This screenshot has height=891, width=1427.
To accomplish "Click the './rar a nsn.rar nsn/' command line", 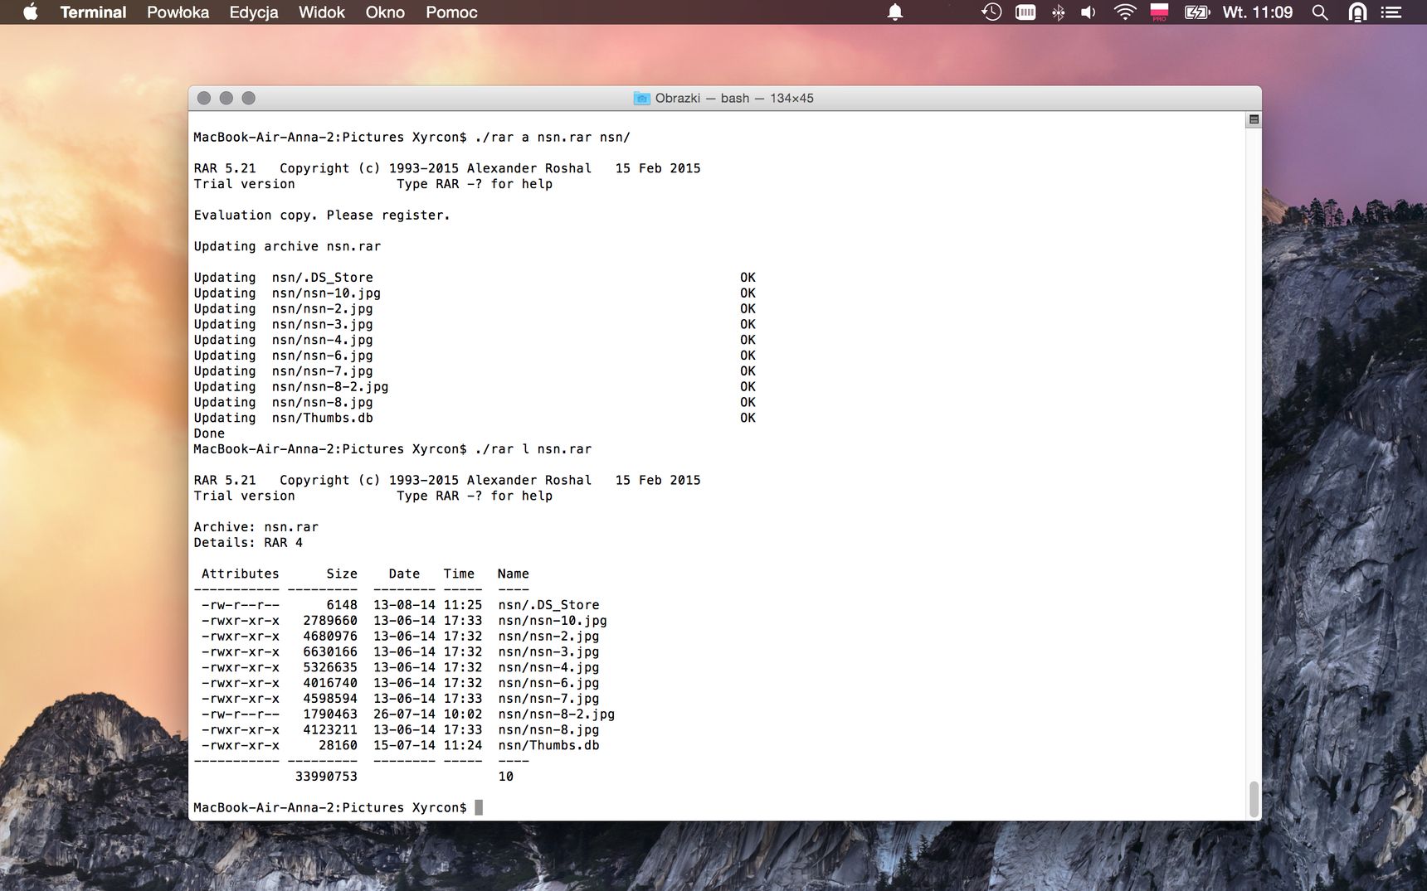I will coord(553,137).
